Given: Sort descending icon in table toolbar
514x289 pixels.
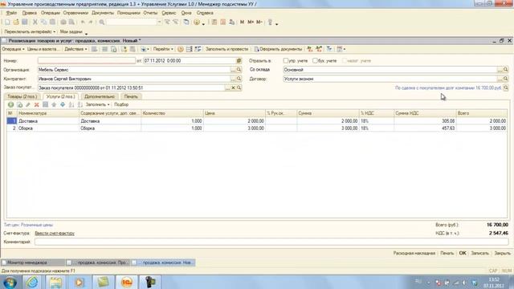Looking at the screenshot, I should [x=80, y=104].
